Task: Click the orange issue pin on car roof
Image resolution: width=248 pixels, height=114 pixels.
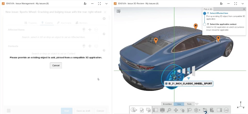Action: (x=196, y=26)
